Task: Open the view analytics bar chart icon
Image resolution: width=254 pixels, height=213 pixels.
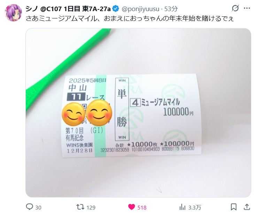Action: (183, 207)
